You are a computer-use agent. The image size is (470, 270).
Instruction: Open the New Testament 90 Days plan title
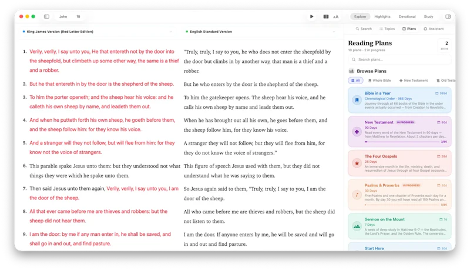(379, 122)
